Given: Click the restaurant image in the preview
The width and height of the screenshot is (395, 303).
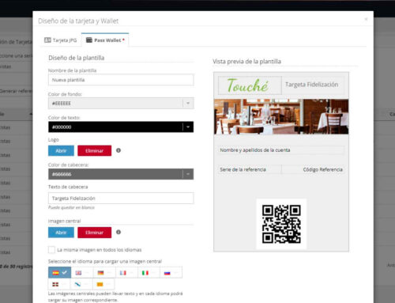Looking at the screenshot, I should click(x=281, y=116).
